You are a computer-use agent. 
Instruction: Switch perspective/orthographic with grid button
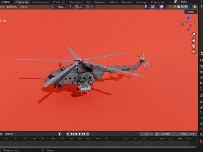click(194, 52)
